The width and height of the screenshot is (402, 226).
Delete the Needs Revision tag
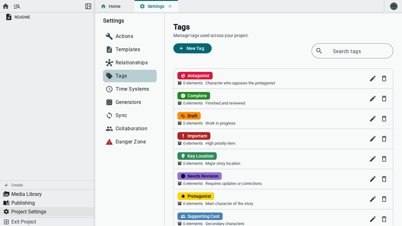click(384, 179)
